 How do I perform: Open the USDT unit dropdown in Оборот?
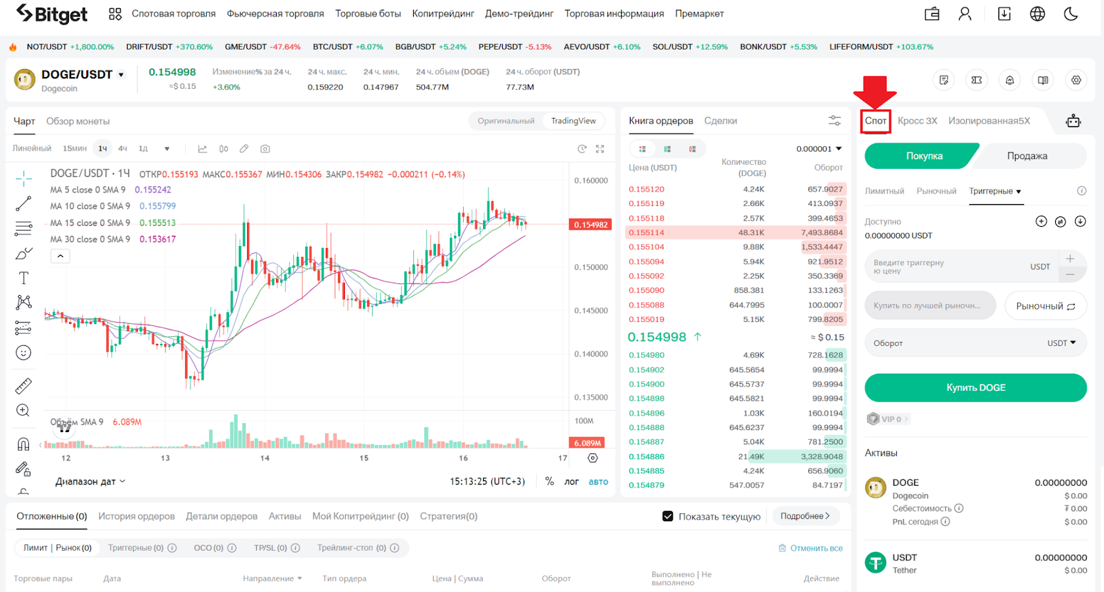point(1061,343)
